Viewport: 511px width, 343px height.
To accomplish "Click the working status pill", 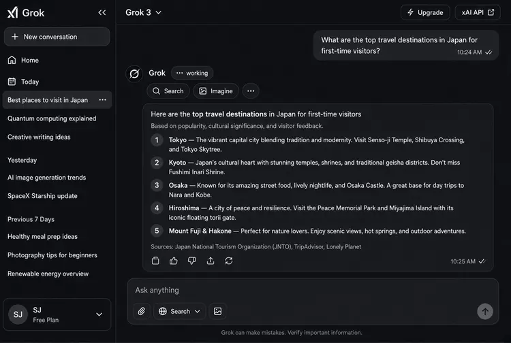I will click(192, 73).
